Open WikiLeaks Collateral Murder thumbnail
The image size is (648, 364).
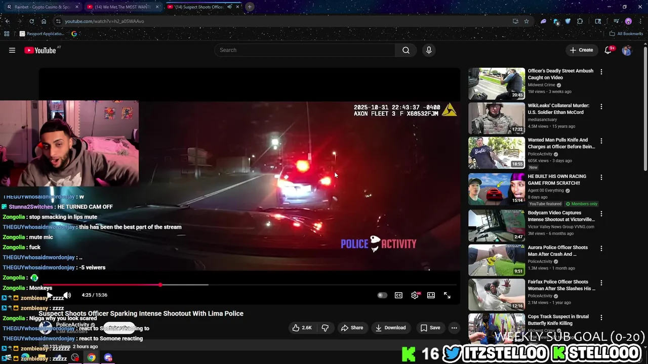(497, 118)
